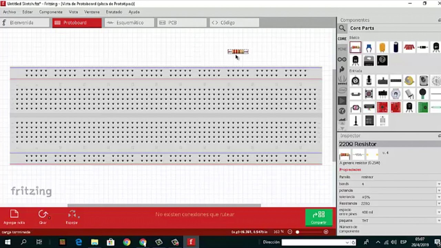Switch to the Código tab

coord(234,23)
